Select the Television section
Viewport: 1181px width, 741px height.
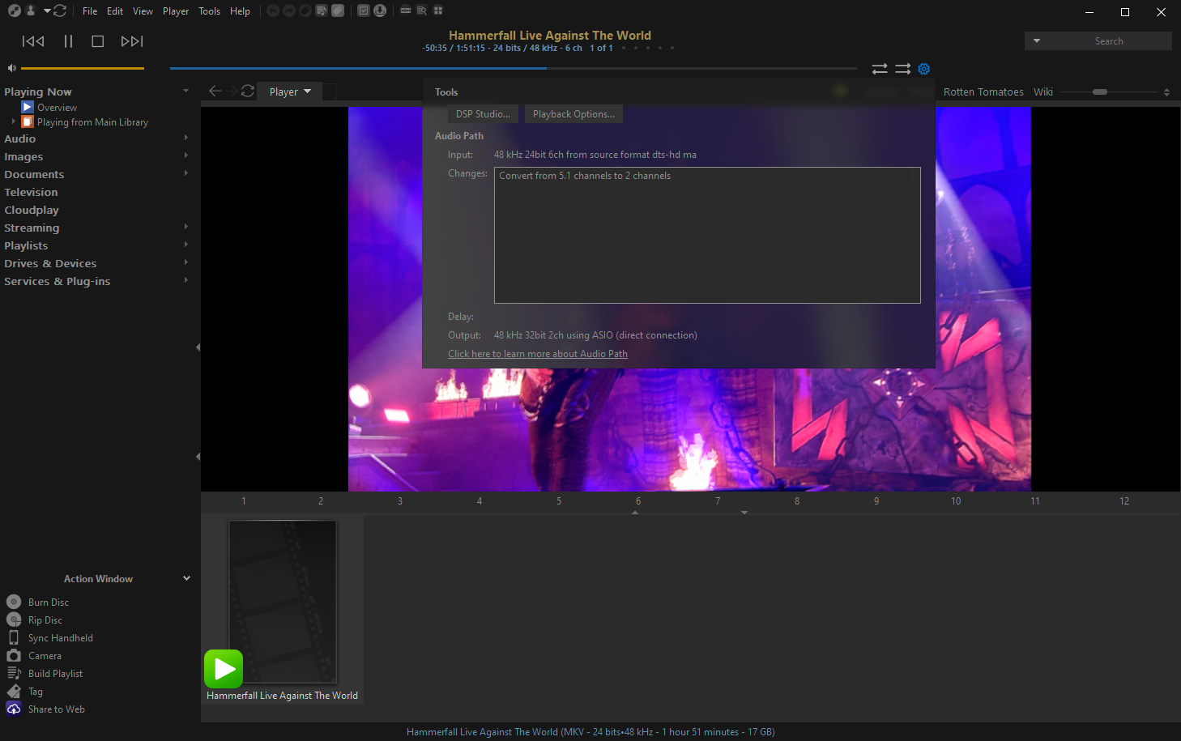(x=31, y=192)
